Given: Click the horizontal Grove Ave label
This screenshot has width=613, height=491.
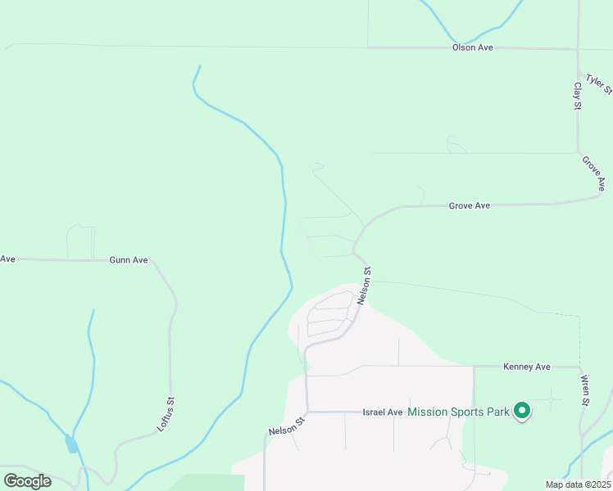Looking at the screenshot, I should [x=469, y=205].
